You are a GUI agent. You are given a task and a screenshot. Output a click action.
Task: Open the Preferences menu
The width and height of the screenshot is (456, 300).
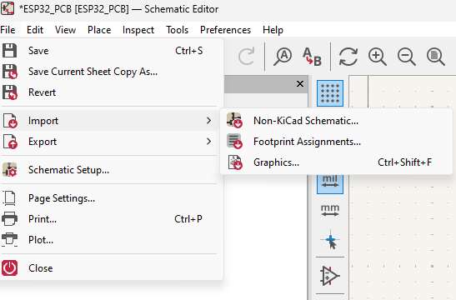pyautogui.click(x=225, y=30)
